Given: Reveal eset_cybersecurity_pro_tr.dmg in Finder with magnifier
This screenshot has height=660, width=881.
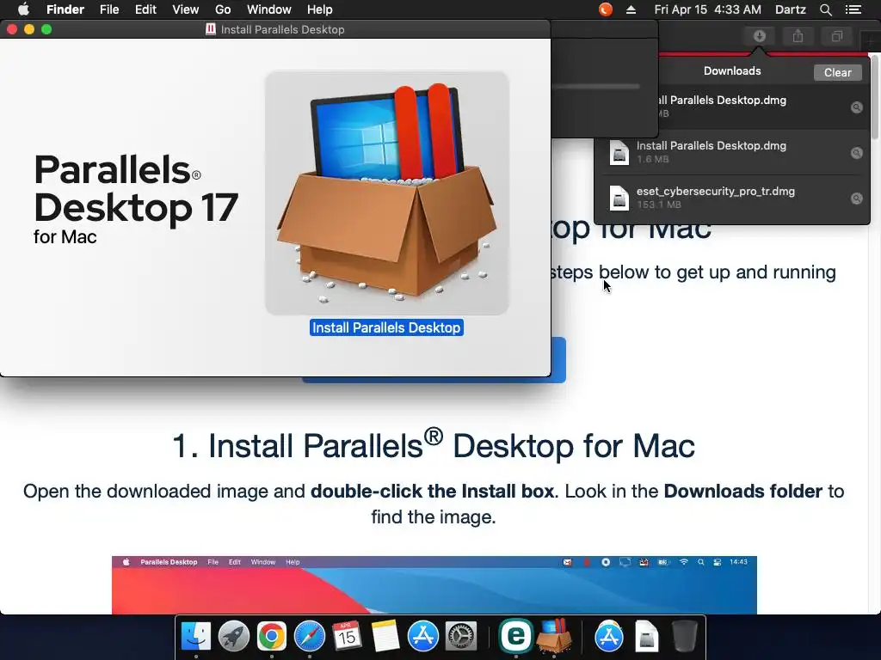Looking at the screenshot, I should [x=856, y=199].
